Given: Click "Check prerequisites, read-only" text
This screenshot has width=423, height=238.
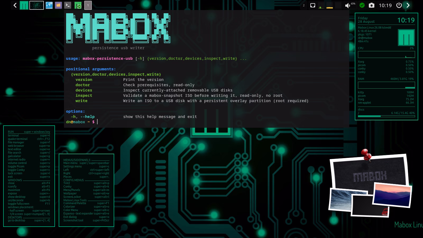Looking at the screenshot, I should (x=159, y=85).
